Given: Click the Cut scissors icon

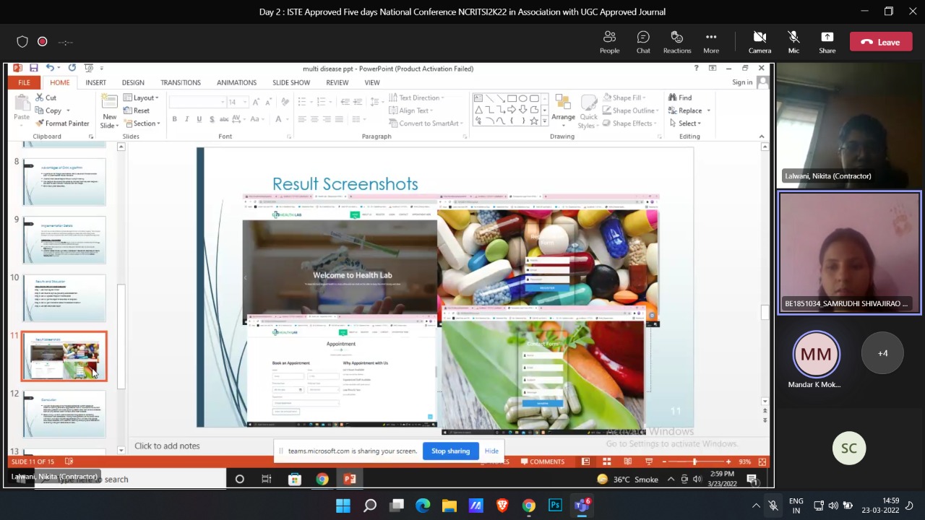Looking at the screenshot, I should pyautogui.click(x=40, y=97).
